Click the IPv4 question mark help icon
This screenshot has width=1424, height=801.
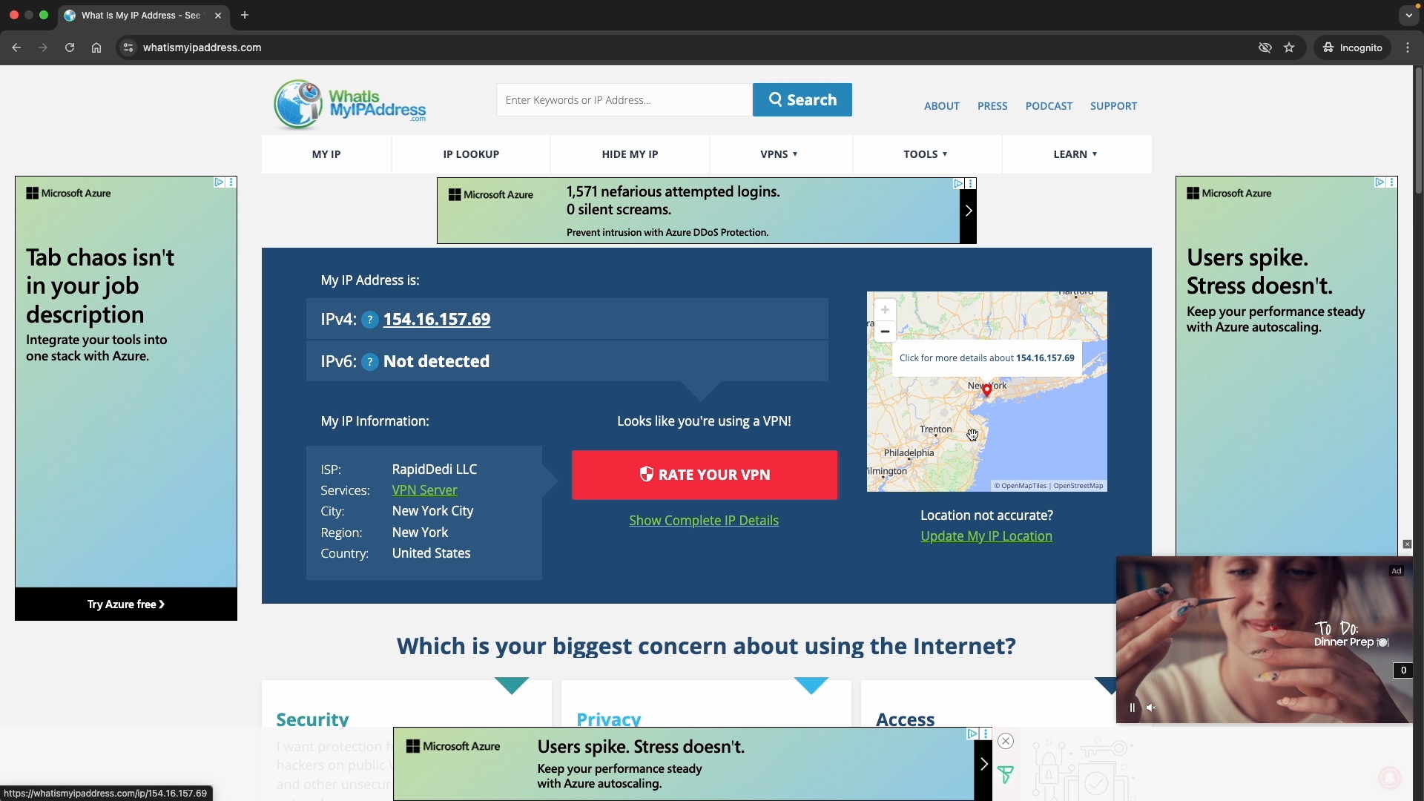pos(369,320)
